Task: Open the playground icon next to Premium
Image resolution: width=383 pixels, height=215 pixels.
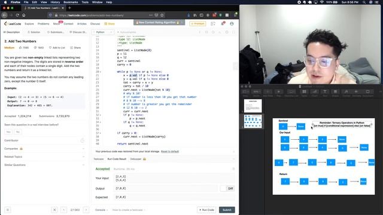Action: tap(213, 24)
